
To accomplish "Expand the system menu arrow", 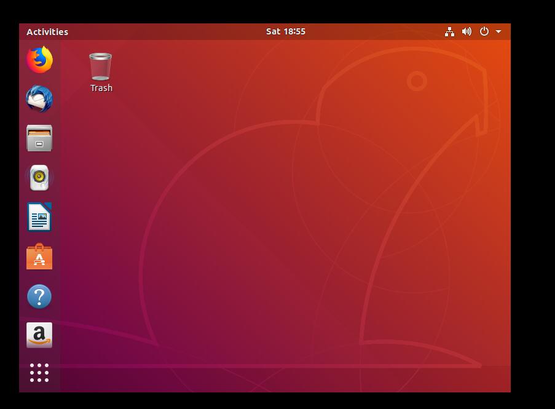I will [x=498, y=31].
